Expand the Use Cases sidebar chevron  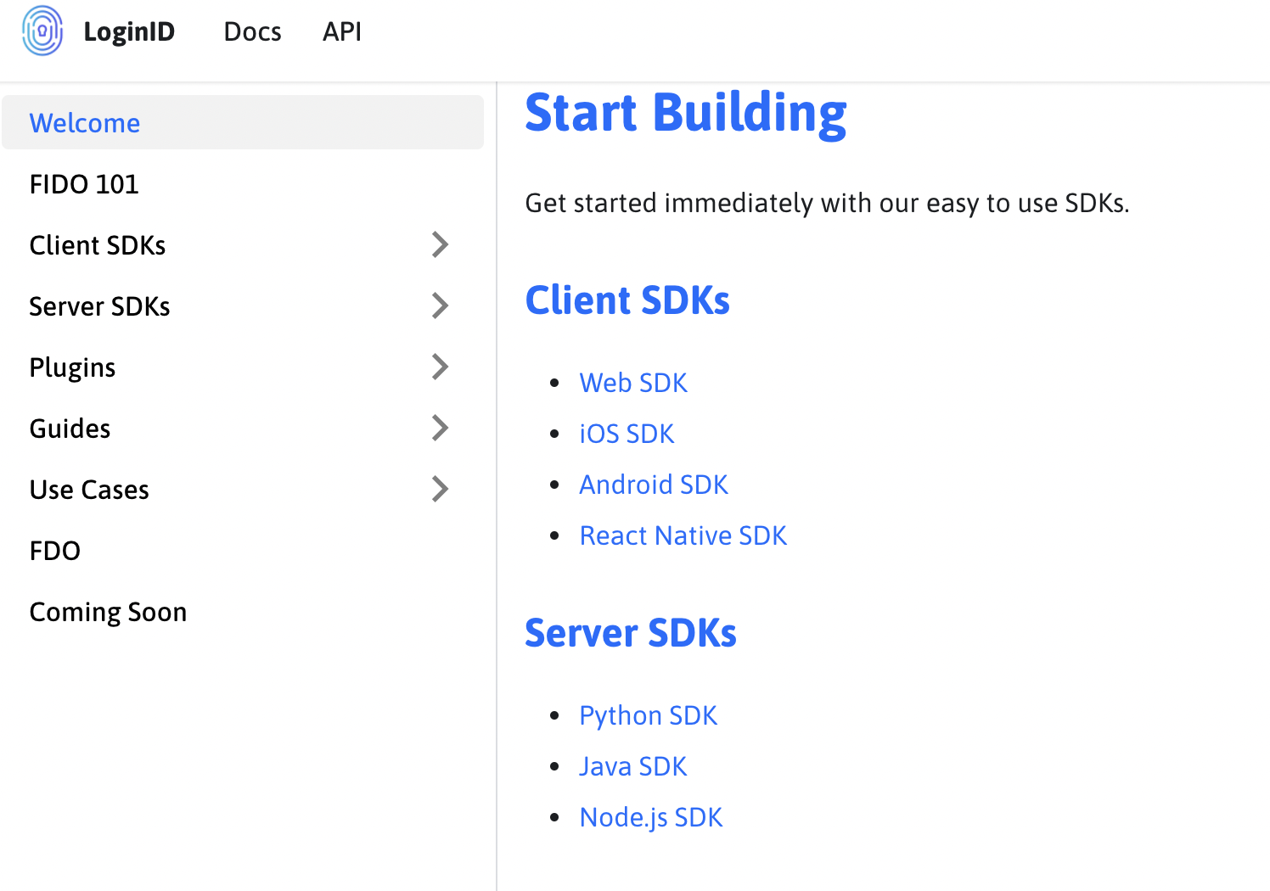[x=440, y=489]
